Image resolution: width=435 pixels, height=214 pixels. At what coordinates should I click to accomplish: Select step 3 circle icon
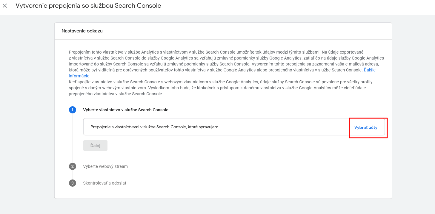(x=73, y=183)
